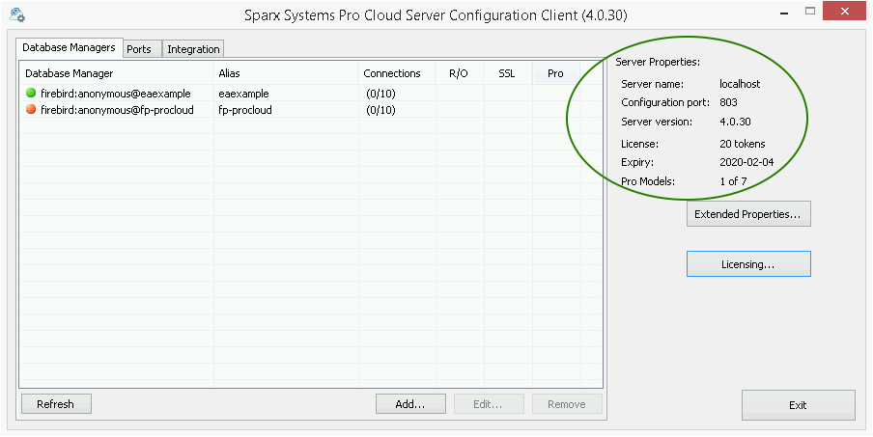Open the Integration tab

pyautogui.click(x=193, y=49)
